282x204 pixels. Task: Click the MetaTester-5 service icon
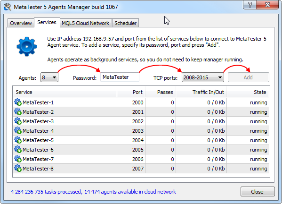point(18,140)
